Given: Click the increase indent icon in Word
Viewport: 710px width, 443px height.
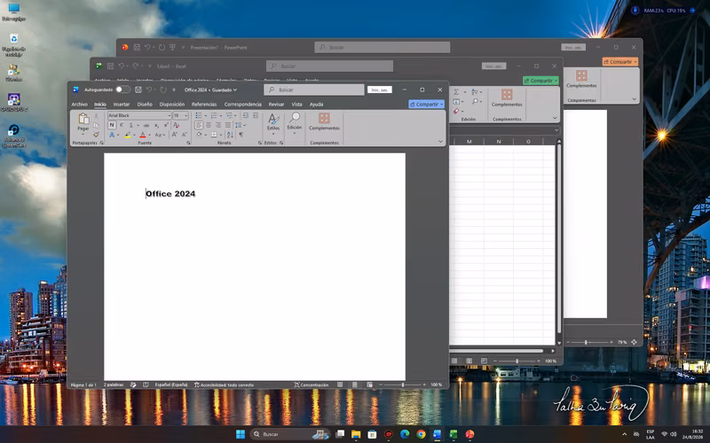Looking at the screenshot, I should (255, 116).
